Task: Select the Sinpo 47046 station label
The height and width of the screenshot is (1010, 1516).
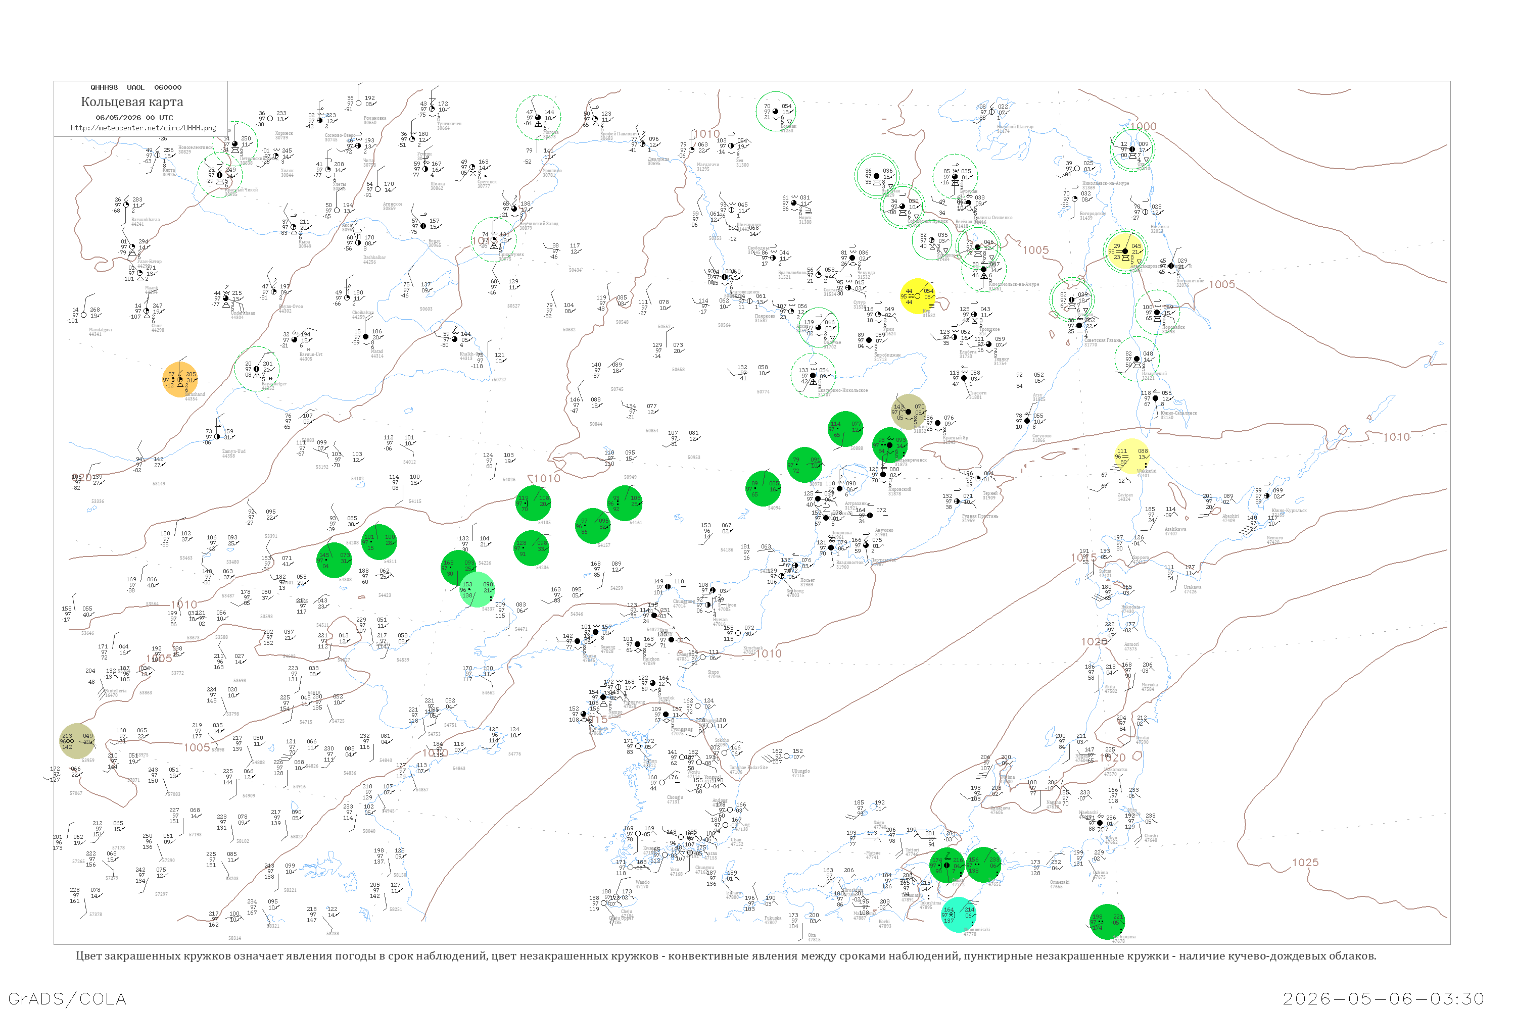Action: click(714, 674)
